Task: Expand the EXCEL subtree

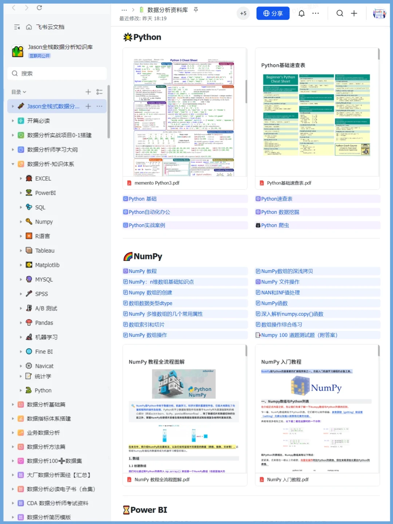Action: point(21,179)
